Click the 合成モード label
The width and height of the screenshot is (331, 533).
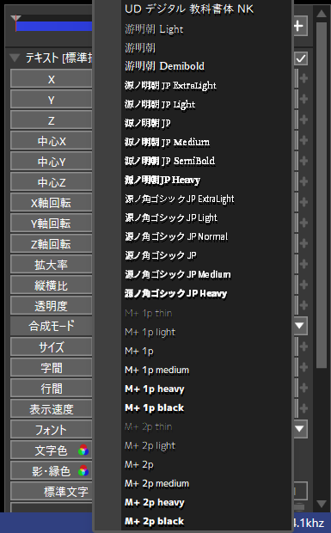[52, 326]
